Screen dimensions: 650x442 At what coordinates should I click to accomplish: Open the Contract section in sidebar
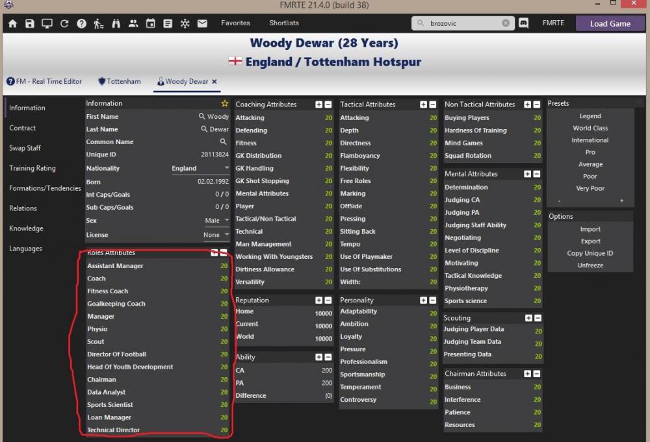[x=22, y=128]
